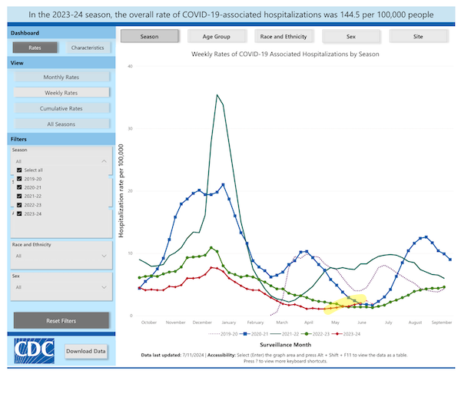This screenshot has height=407, width=461.
Task: Click the 2019-20 dotted legend entry
Action: [x=220, y=334]
